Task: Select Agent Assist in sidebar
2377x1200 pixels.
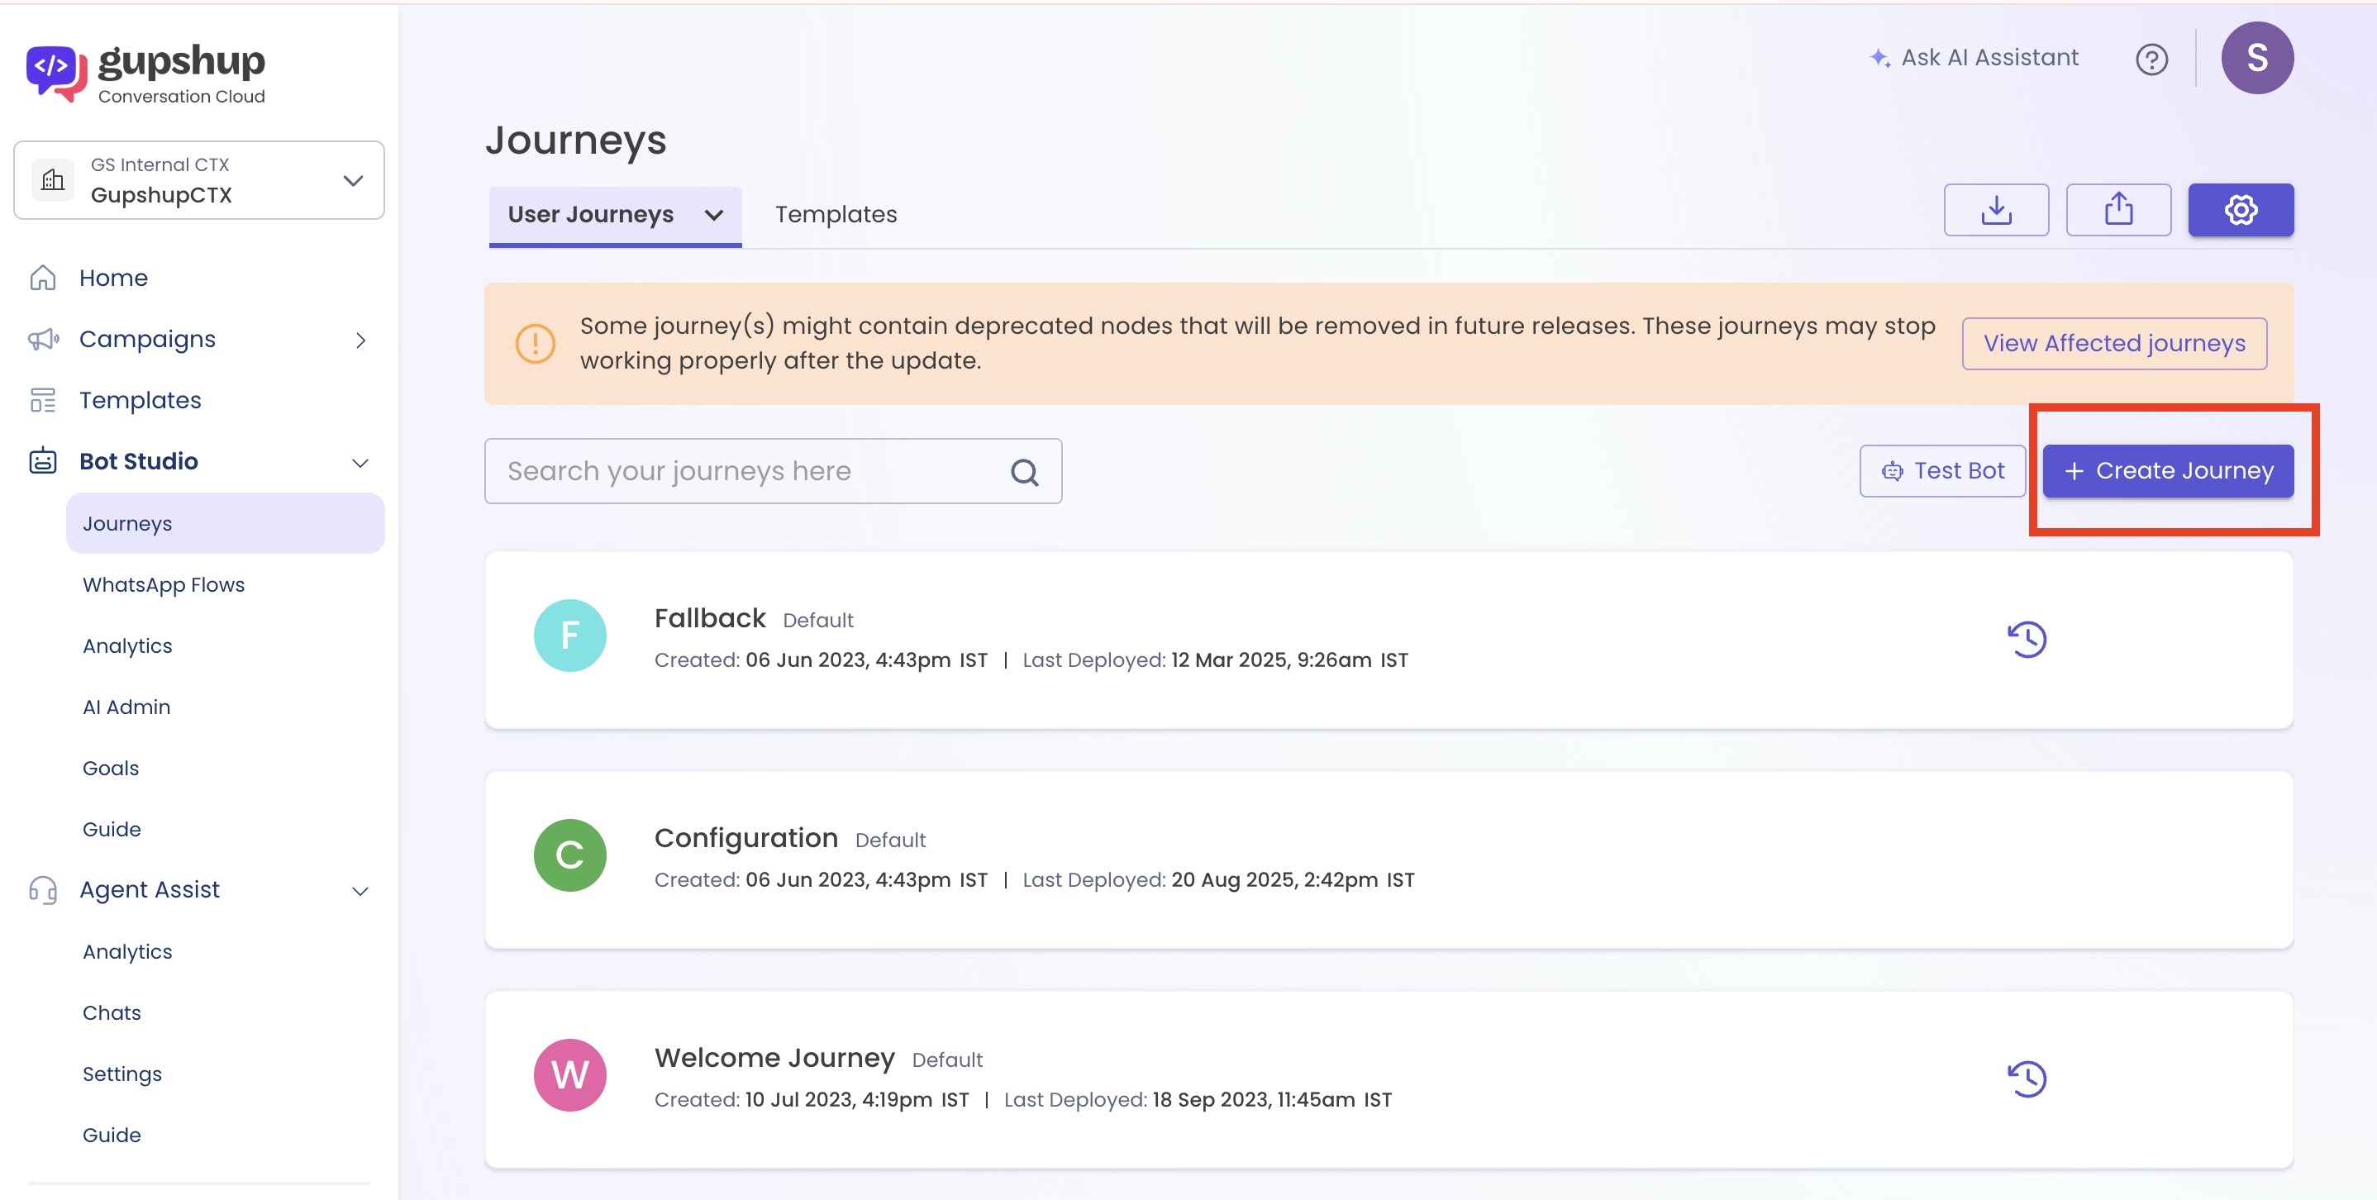Action: pyautogui.click(x=150, y=889)
